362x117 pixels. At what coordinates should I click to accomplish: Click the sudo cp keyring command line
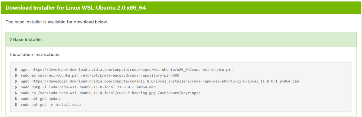[110, 93]
